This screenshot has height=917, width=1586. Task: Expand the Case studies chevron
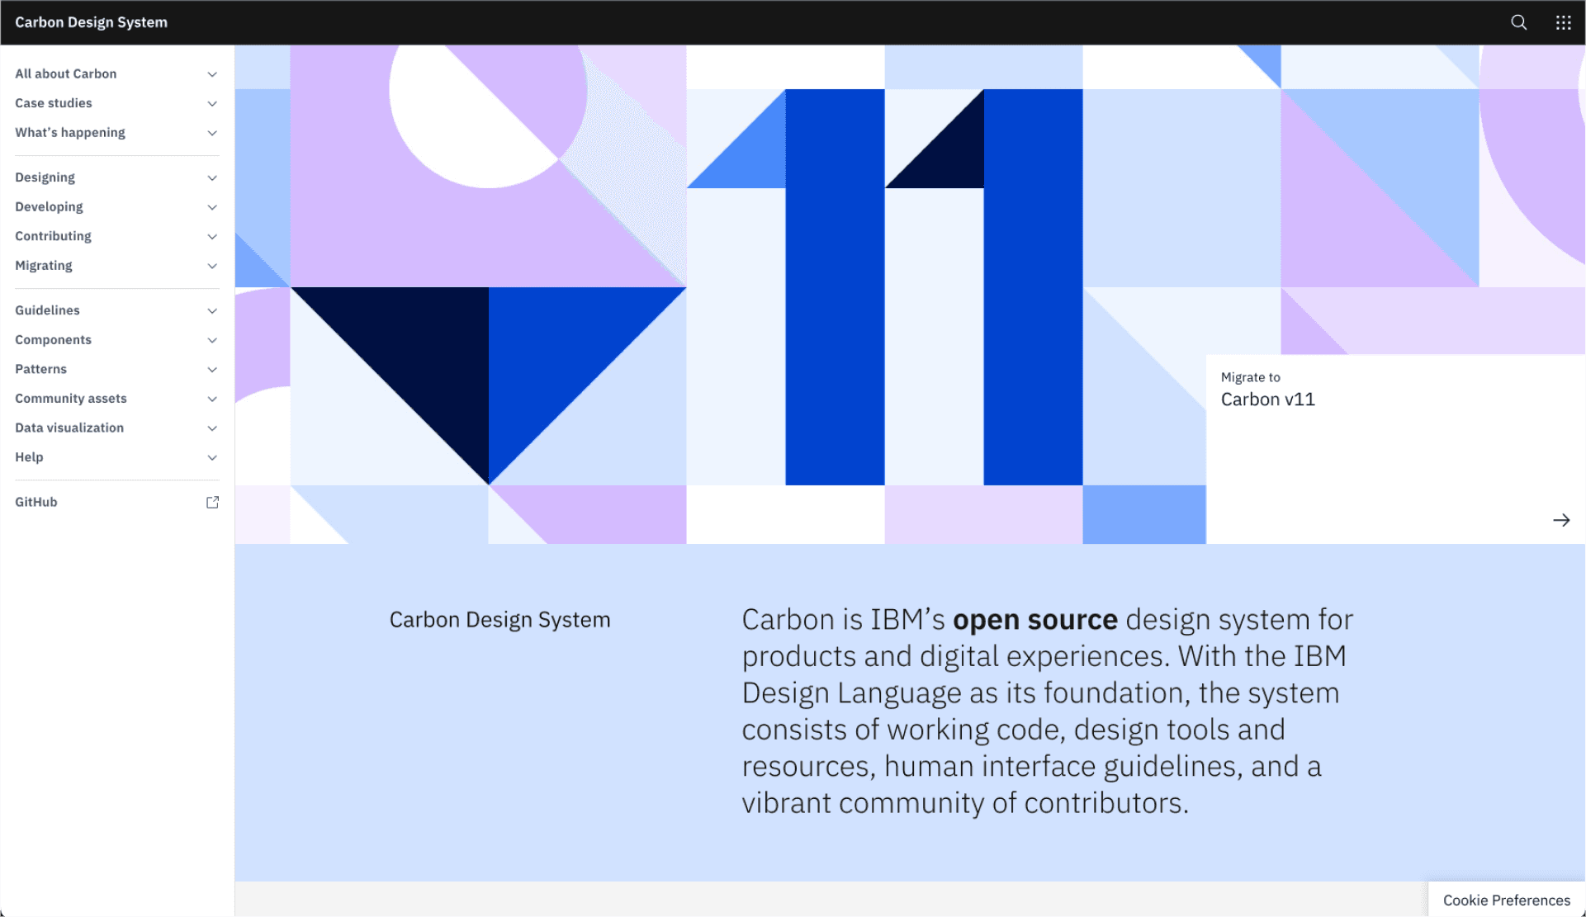tap(212, 103)
